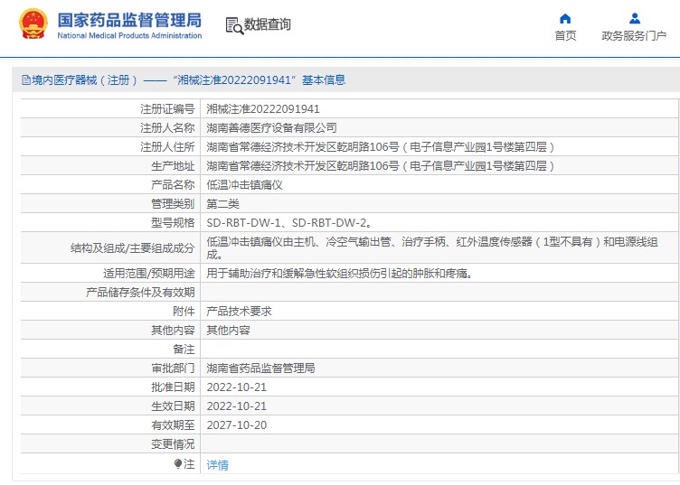
Task: Click the 型号规格 label
Action: [x=173, y=223]
